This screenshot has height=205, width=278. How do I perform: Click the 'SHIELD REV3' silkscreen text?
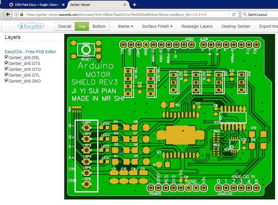pos(95,82)
